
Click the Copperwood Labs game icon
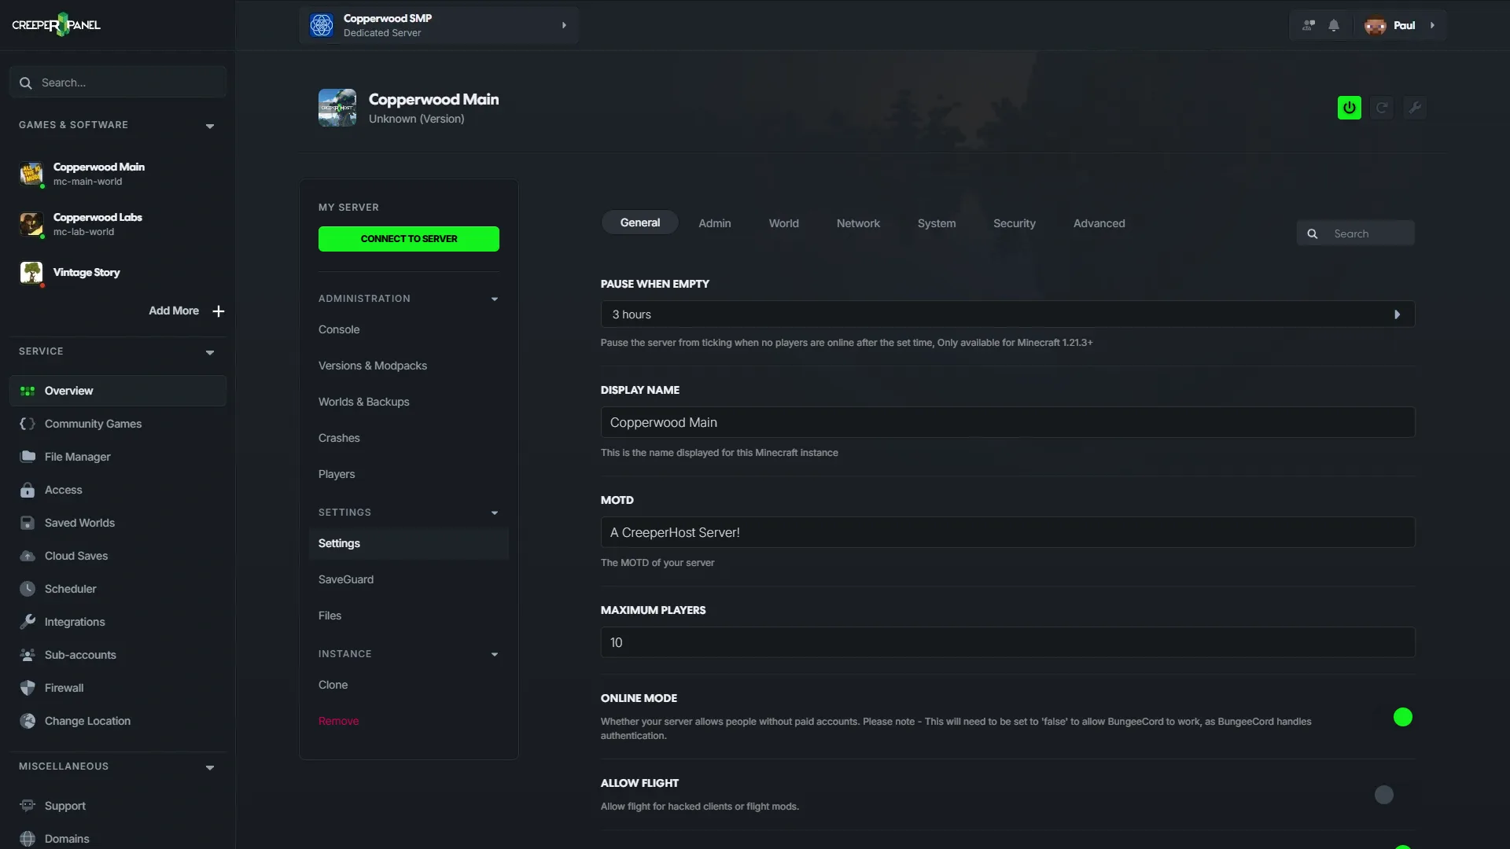31,224
